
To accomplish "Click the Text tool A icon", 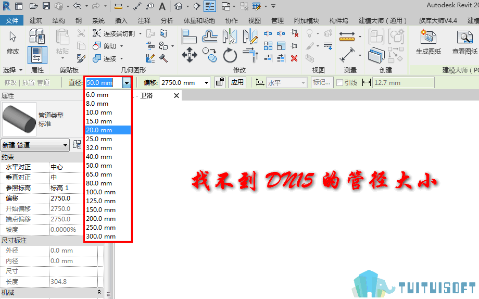I will (x=162, y=6).
